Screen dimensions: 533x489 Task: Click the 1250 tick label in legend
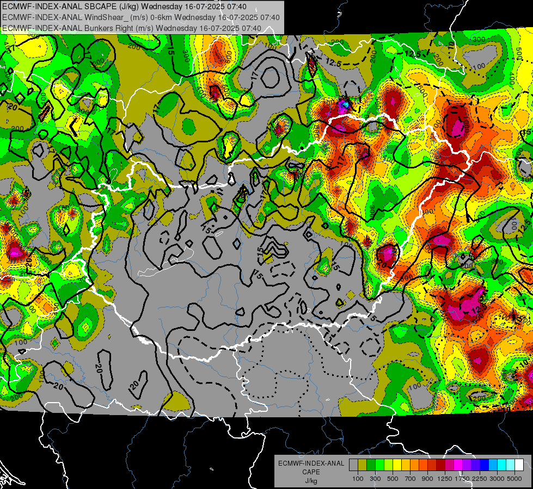pos(445,479)
